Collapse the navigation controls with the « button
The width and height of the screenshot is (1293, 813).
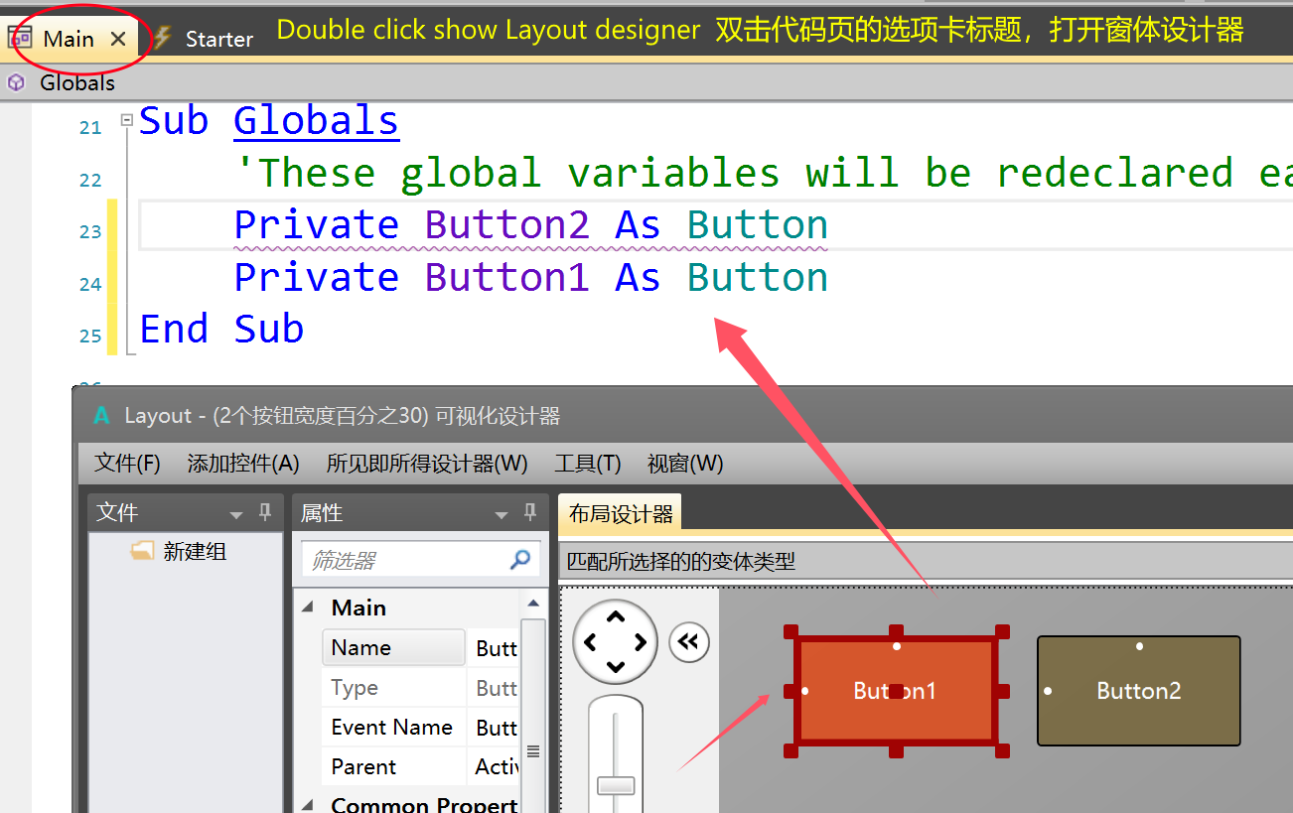click(689, 641)
